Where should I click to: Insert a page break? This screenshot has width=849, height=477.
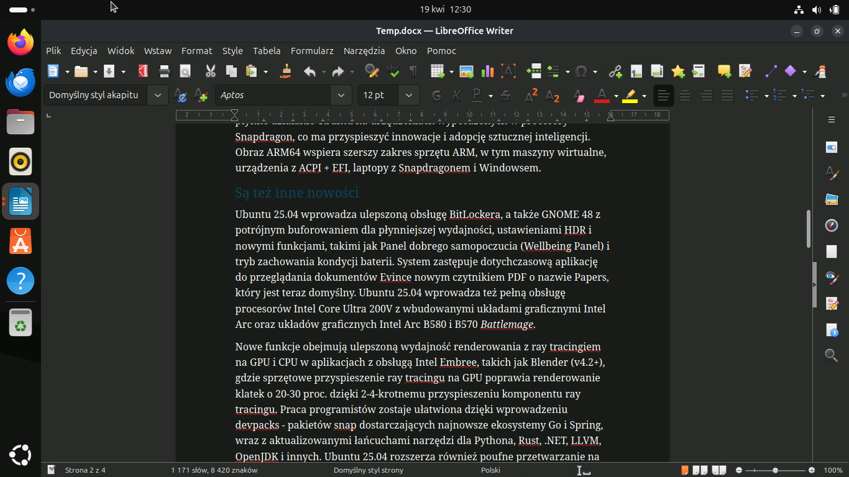click(x=533, y=71)
